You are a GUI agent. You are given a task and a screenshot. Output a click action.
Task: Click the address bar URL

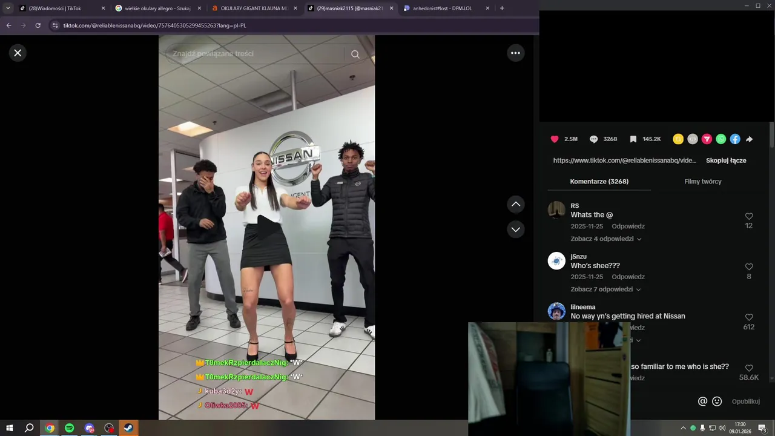(154, 25)
